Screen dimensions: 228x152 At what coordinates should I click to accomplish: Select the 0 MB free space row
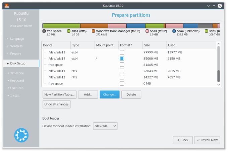(129, 84)
